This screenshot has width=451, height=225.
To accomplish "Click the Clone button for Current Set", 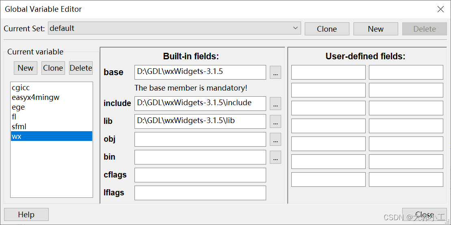I will (327, 29).
